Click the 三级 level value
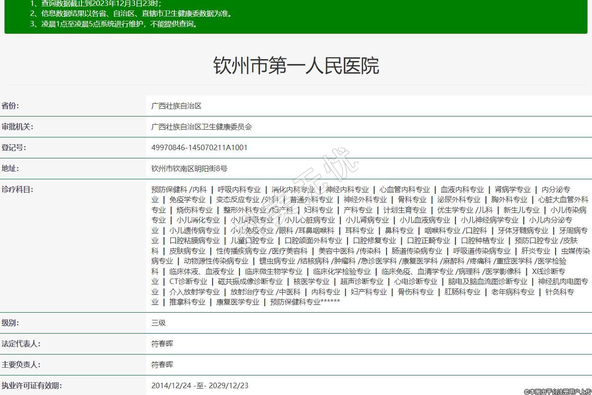 click(158, 323)
